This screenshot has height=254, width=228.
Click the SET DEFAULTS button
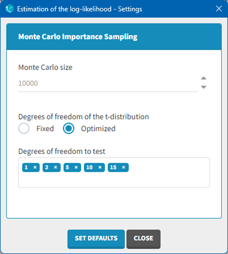coord(96,239)
